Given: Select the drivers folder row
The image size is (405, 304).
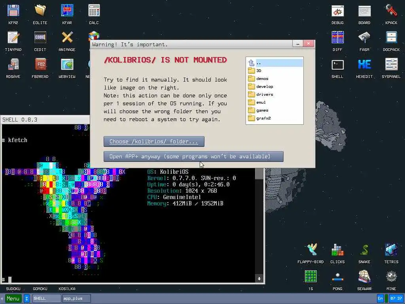Looking at the screenshot, I should 275,94.
